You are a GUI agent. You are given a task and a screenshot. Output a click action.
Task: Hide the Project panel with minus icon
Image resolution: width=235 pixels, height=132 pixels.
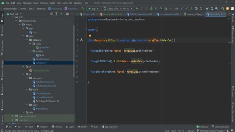click(x=72, y=14)
